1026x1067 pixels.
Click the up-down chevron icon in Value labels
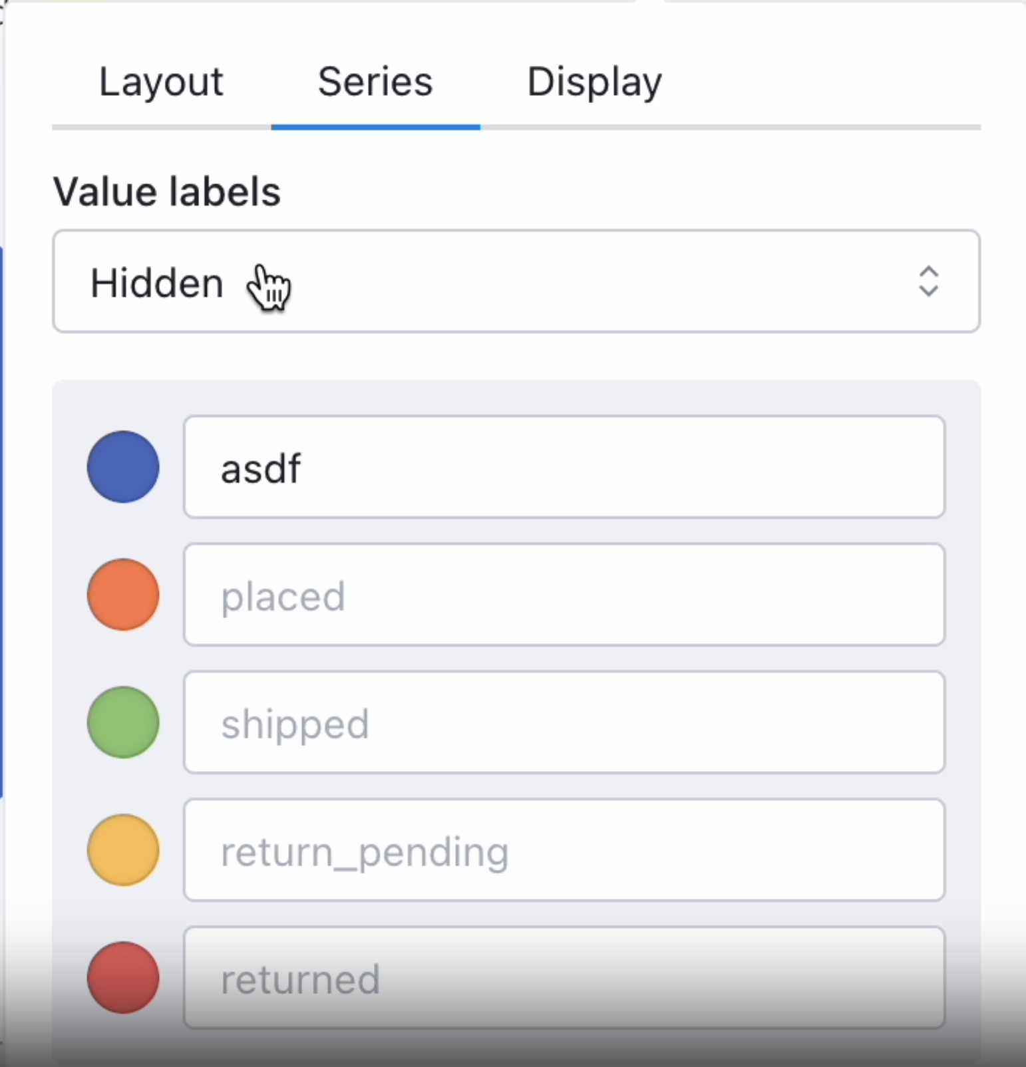click(928, 281)
